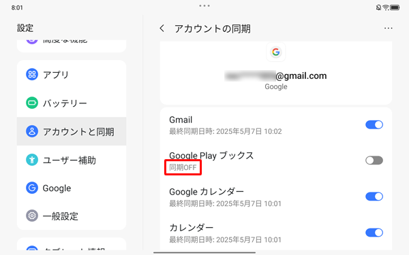Tap the アカウントの同期 page title
409x255 pixels.
pos(212,29)
